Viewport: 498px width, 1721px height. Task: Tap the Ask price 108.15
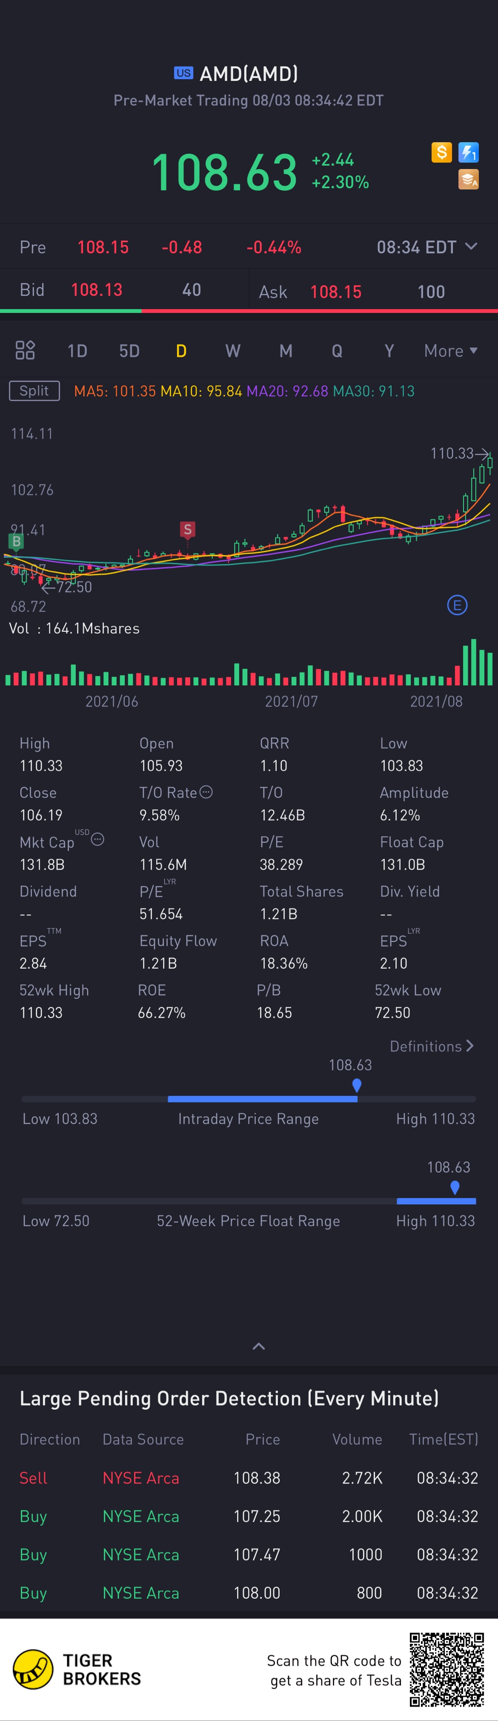click(336, 292)
